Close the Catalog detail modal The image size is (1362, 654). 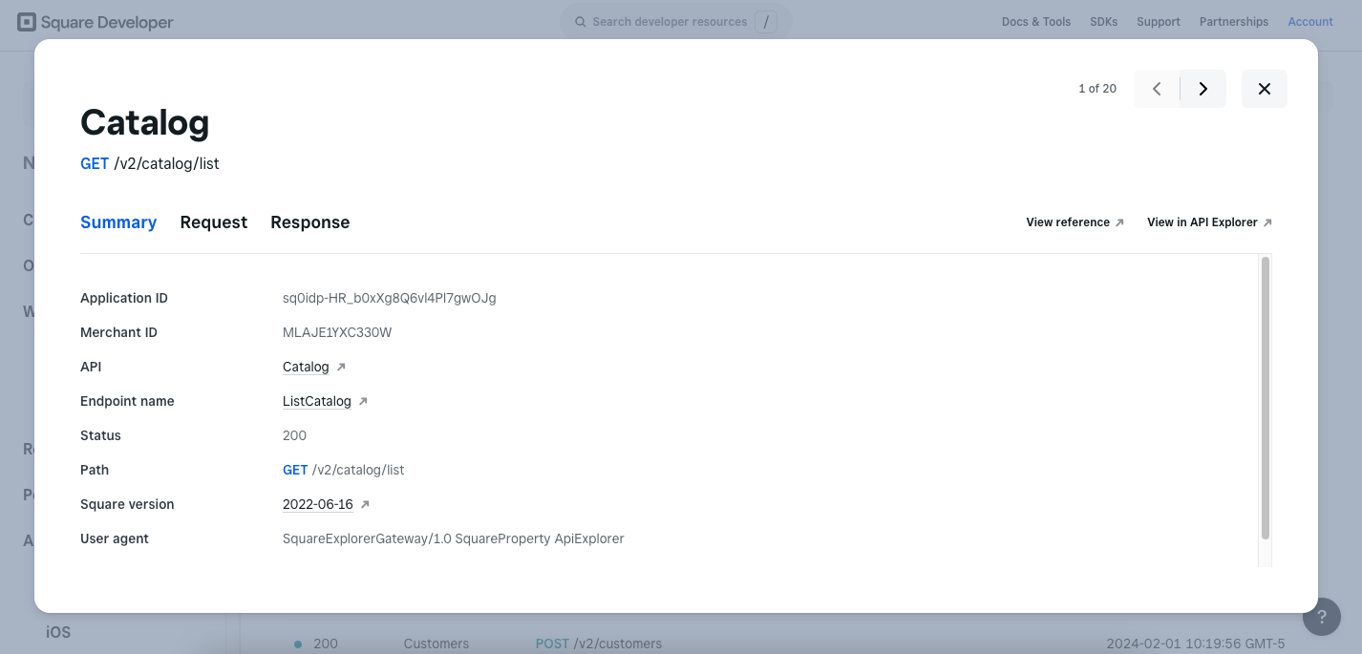pos(1264,89)
